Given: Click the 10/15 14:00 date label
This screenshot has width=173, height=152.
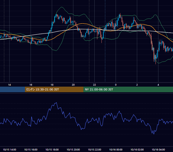Looking at the screenshot, I should pos(9,149).
